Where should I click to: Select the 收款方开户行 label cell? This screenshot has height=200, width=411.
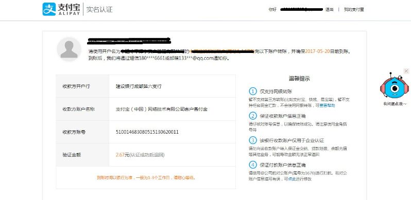tap(82, 86)
